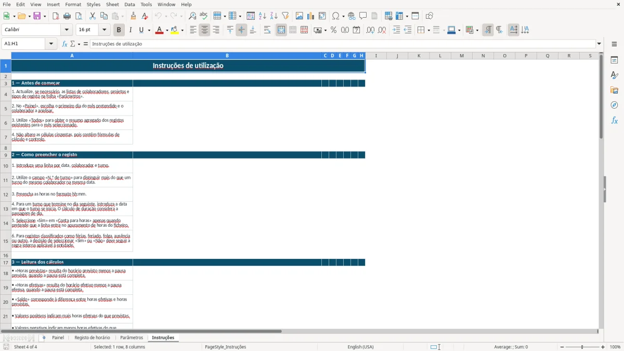Toggle Merge and Center Cells

click(281, 30)
